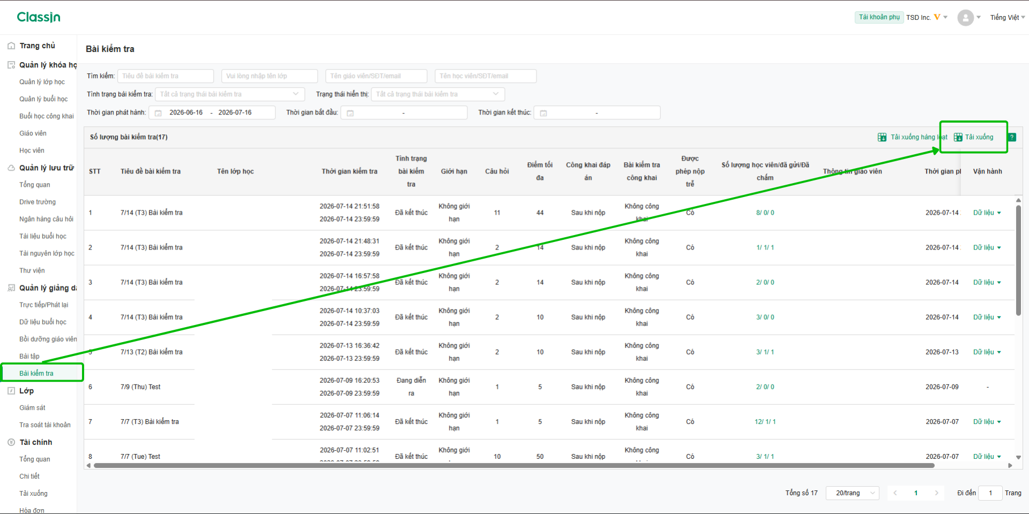Click the green help question mark icon

click(1012, 137)
